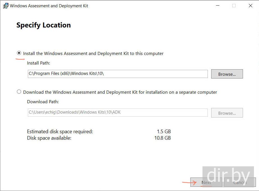Screen dimensions: 259x191
Task: Click the Windows ADK installer icon in title bar
Action: [5, 6]
